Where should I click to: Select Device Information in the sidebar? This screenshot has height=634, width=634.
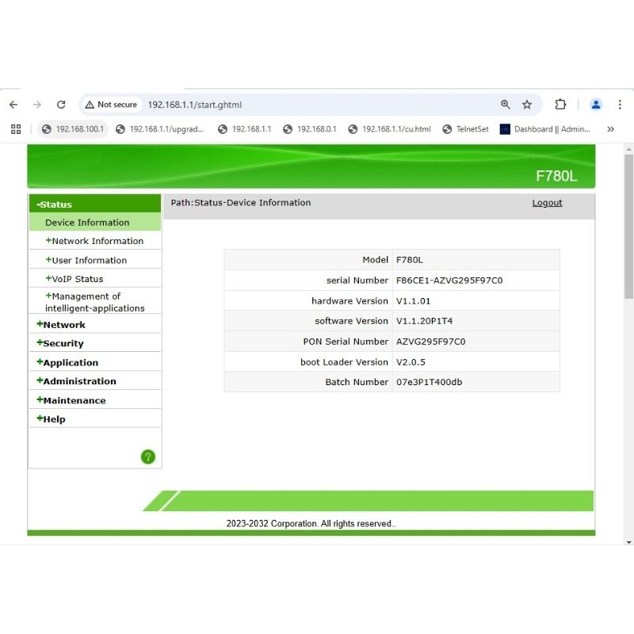[87, 223]
